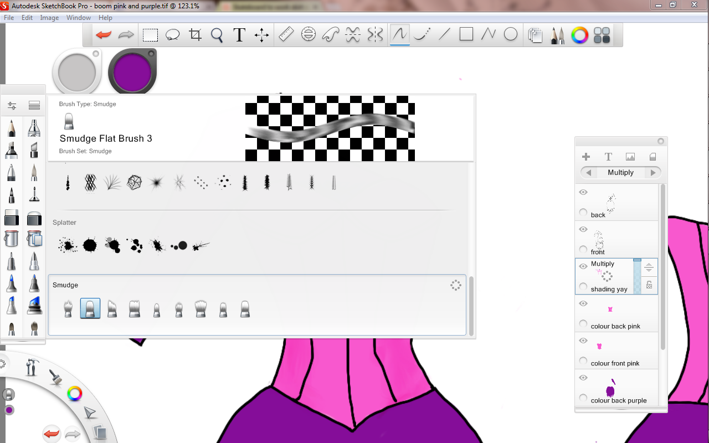Add a text layer in Layer Editor
The width and height of the screenshot is (709, 443).
[x=608, y=157]
